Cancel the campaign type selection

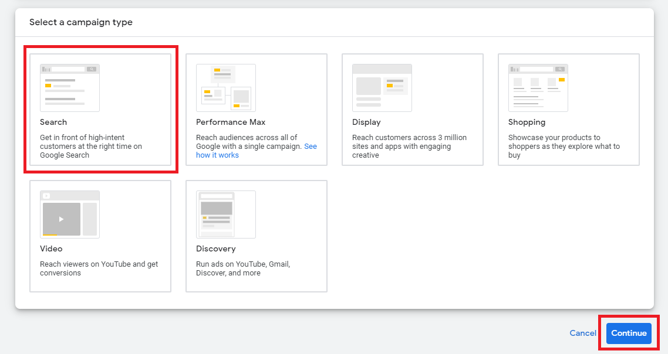[583, 333]
